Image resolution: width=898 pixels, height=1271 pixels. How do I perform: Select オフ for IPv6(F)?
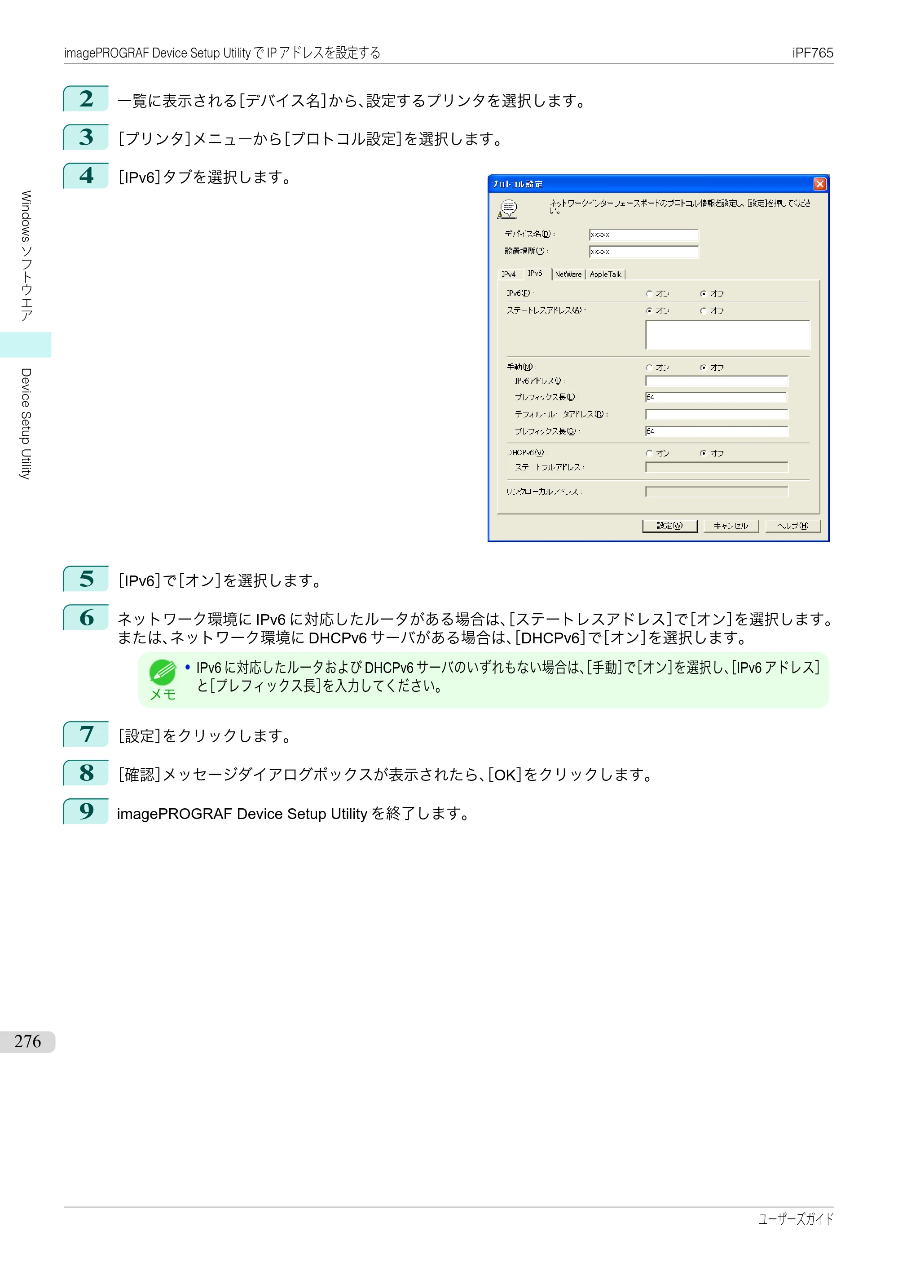click(x=703, y=293)
